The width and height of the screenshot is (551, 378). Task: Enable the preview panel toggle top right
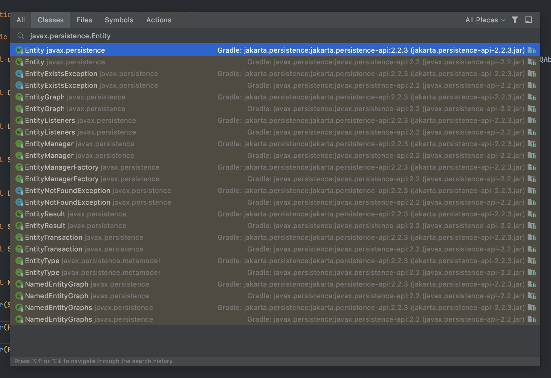528,20
